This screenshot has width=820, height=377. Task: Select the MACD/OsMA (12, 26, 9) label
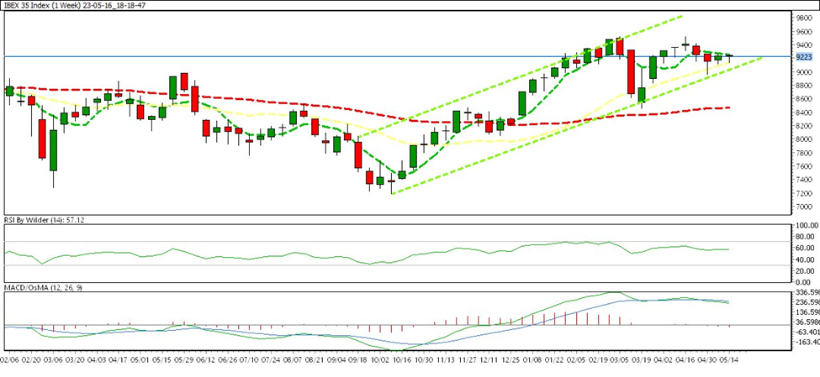(x=44, y=287)
